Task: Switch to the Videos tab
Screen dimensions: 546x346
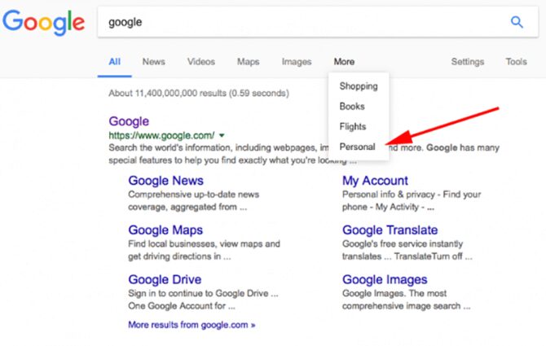Action: pyautogui.click(x=201, y=62)
